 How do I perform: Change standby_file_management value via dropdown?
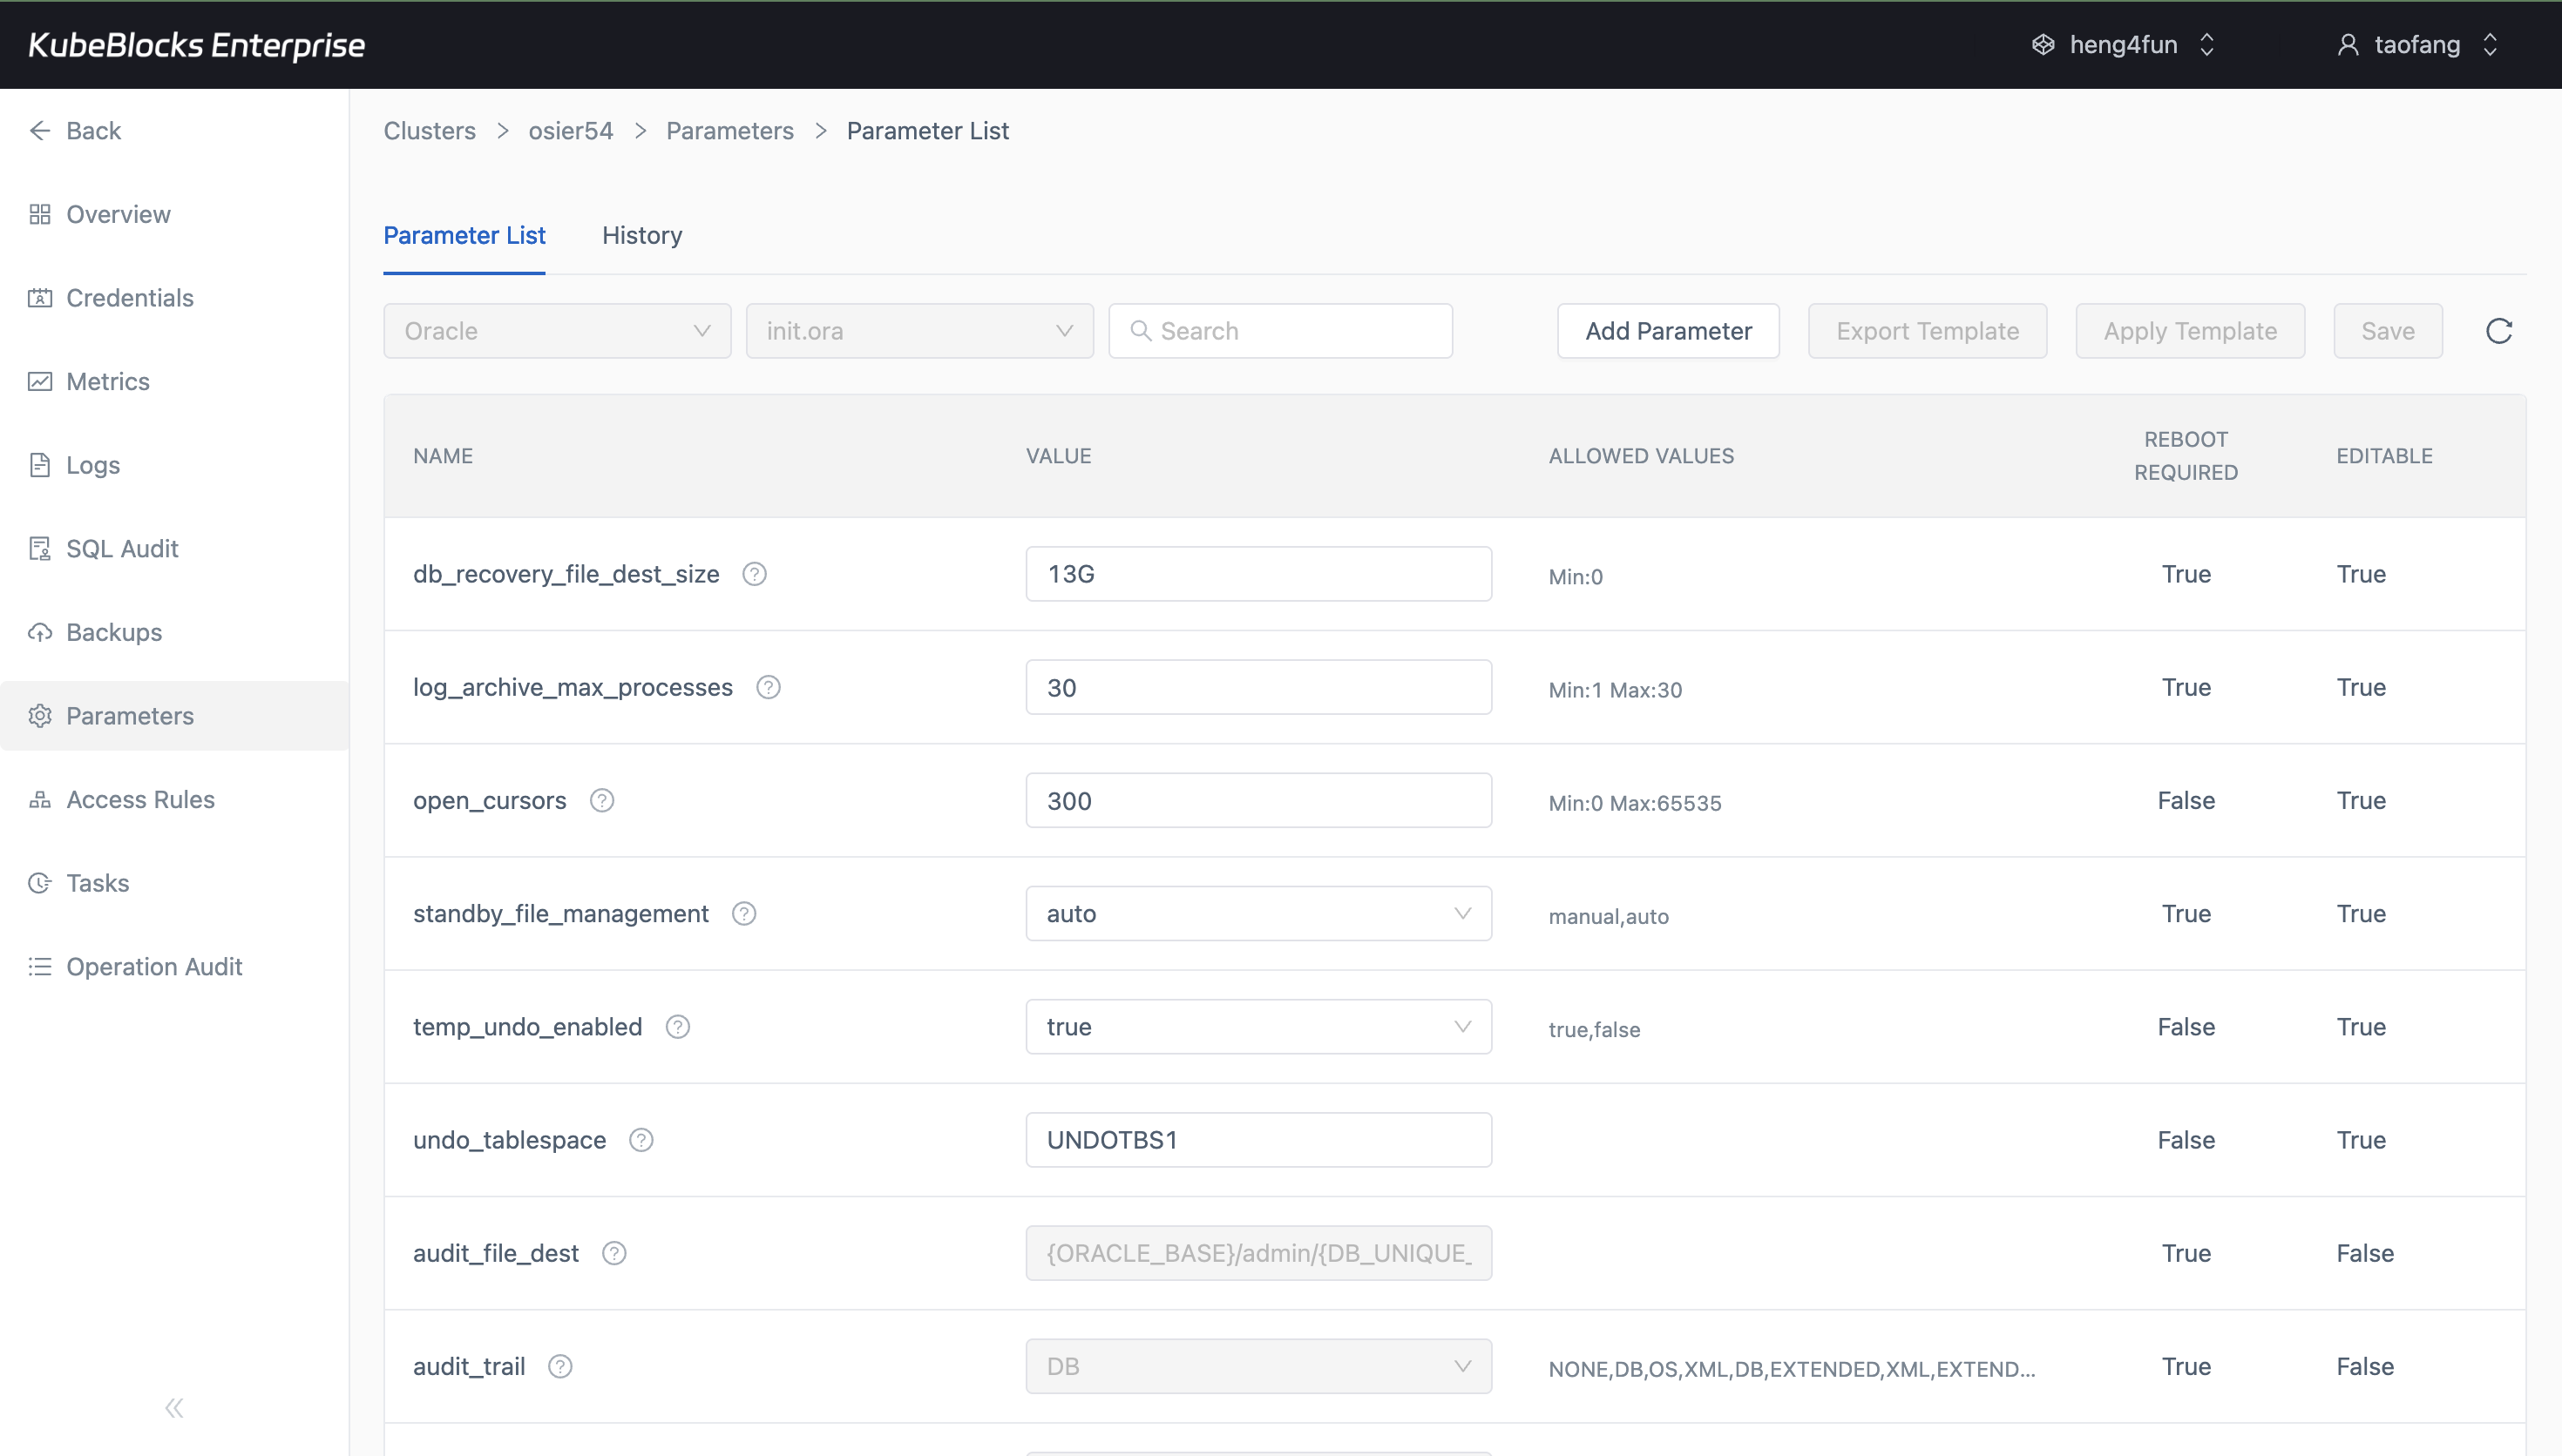pyautogui.click(x=1462, y=913)
